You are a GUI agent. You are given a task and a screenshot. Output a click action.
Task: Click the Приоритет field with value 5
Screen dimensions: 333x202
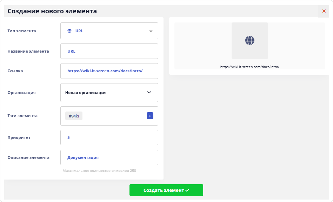(x=109, y=137)
